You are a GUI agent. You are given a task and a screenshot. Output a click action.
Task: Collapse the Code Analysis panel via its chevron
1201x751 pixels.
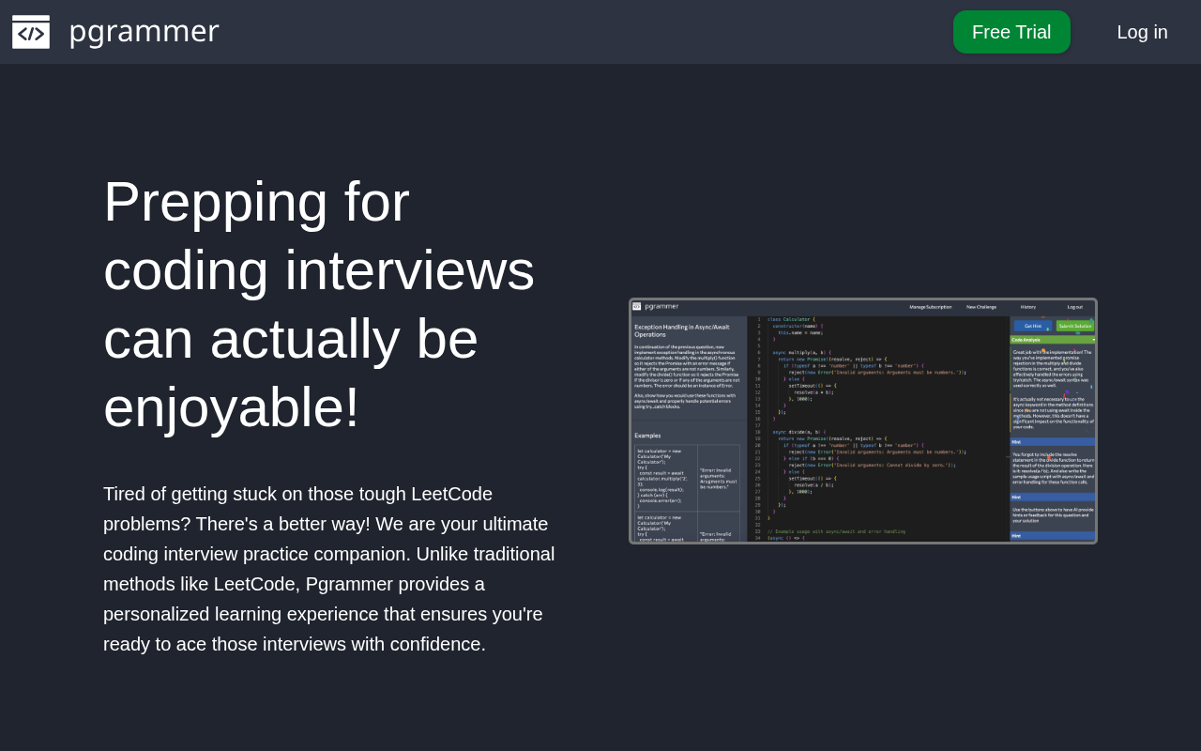tap(1091, 340)
